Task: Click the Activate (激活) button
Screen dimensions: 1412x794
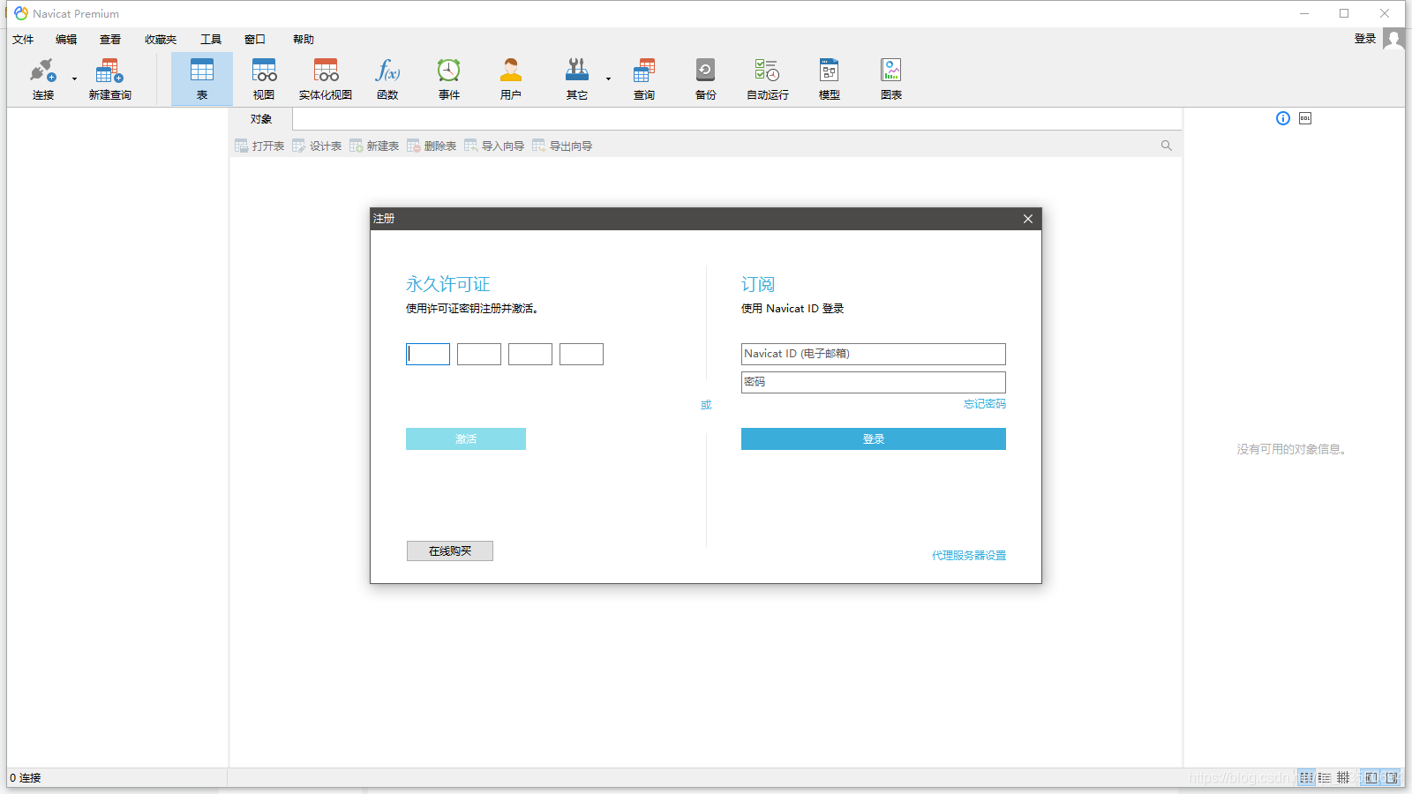Action: click(x=466, y=438)
